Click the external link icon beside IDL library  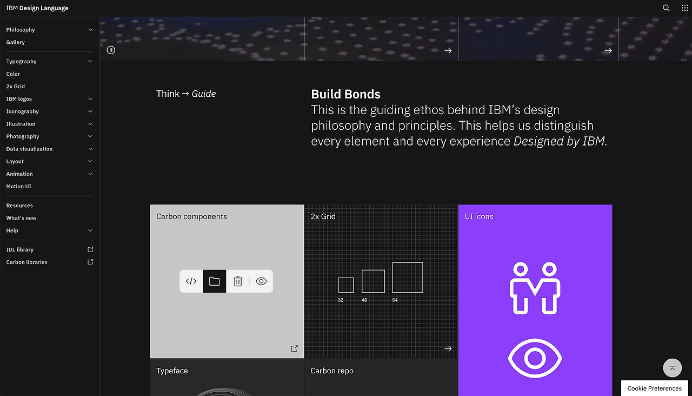90,249
